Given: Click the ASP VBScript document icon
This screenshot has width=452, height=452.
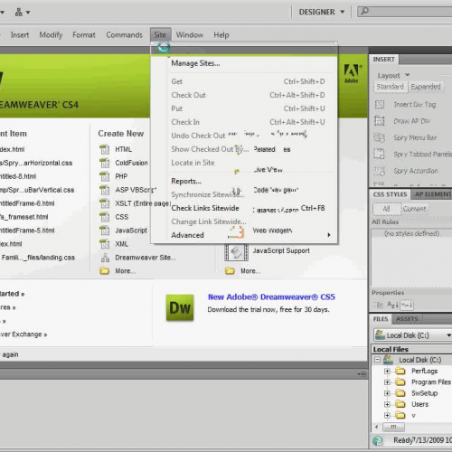Looking at the screenshot, I should pos(105,190).
